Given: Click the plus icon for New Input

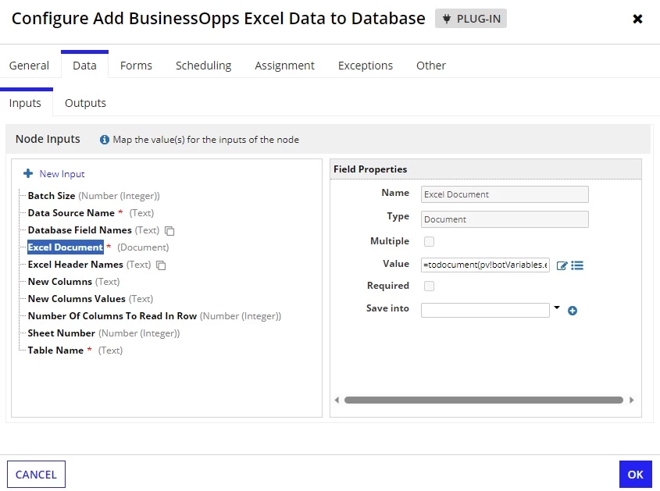Looking at the screenshot, I should 28,173.
